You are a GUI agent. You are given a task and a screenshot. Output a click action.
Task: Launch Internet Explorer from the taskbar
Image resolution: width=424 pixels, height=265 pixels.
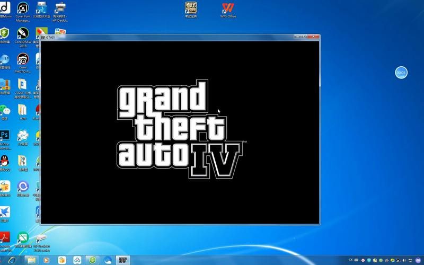coord(12,260)
